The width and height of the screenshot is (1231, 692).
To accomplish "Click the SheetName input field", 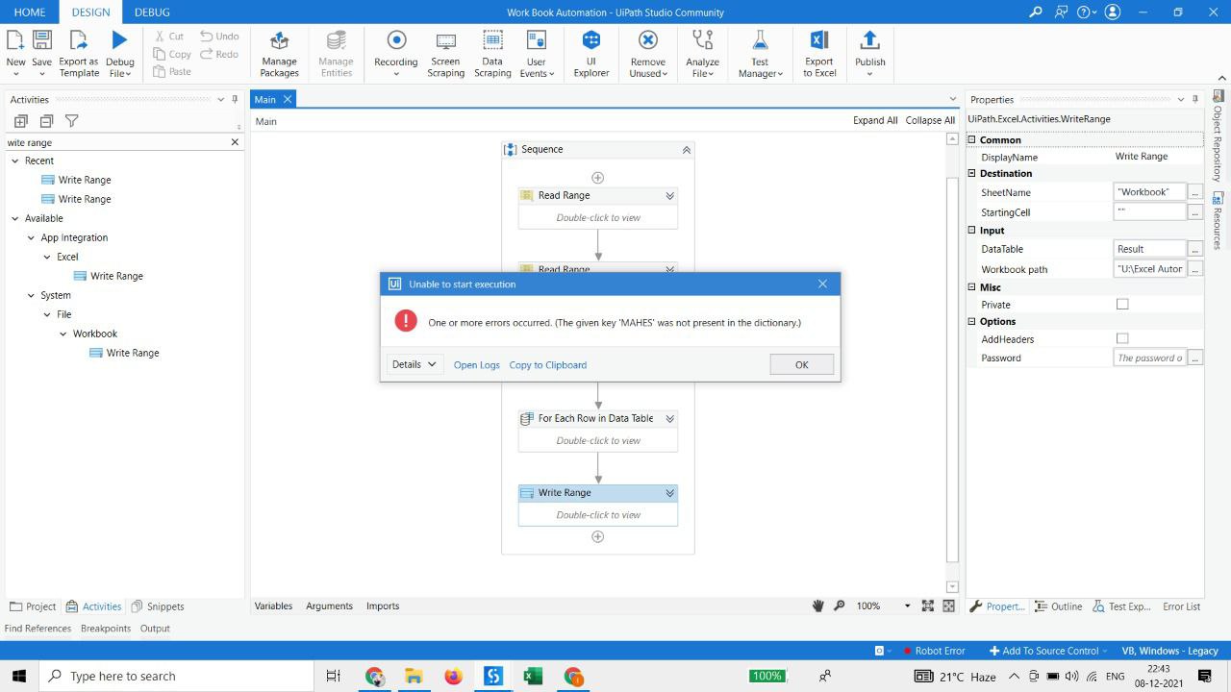I will click(1150, 192).
